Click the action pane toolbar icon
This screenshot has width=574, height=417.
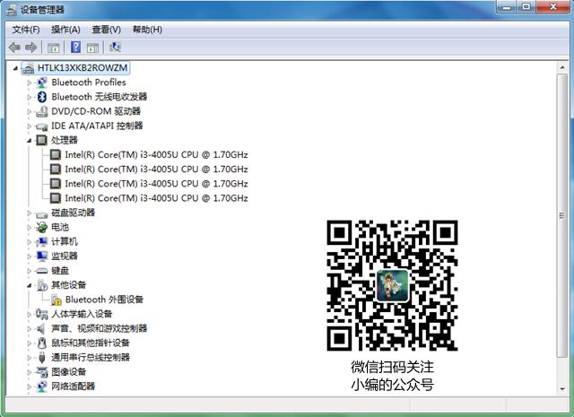click(92, 48)
